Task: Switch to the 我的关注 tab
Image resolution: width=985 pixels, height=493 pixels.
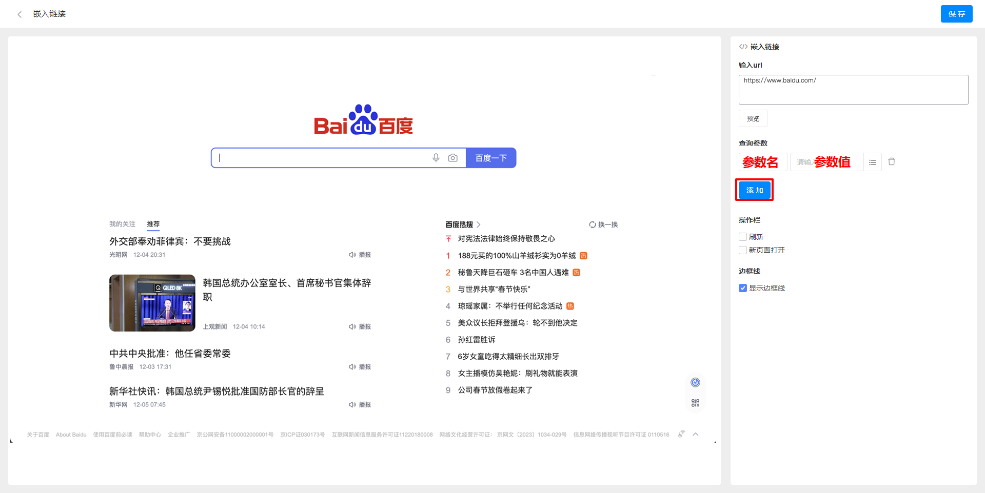Action: 122,224
